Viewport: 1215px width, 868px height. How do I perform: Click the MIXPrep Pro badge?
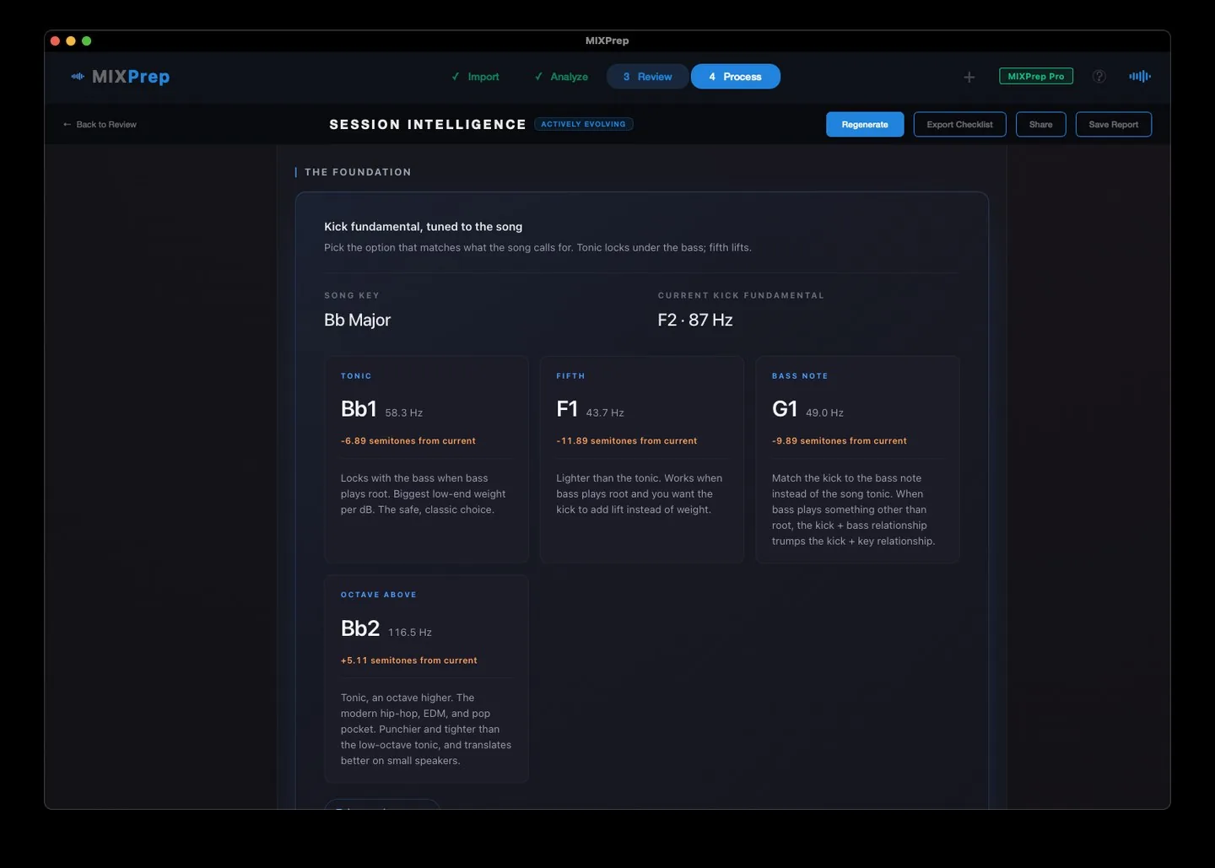coord(1036,77)
